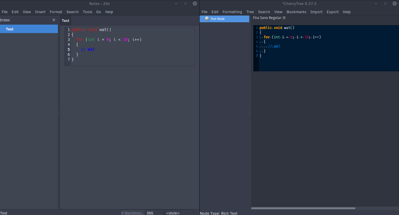Click 'public void wat()' line in CherryTree
Image resolution: width=399 pixels, height=215 pixels.
[x=277, y=28]
